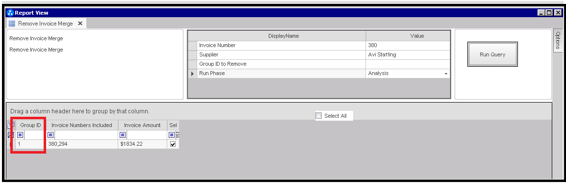The width and height of the screenshot is (566, 183).
Task: Click the Report View window icon
Action: point(10,13)
